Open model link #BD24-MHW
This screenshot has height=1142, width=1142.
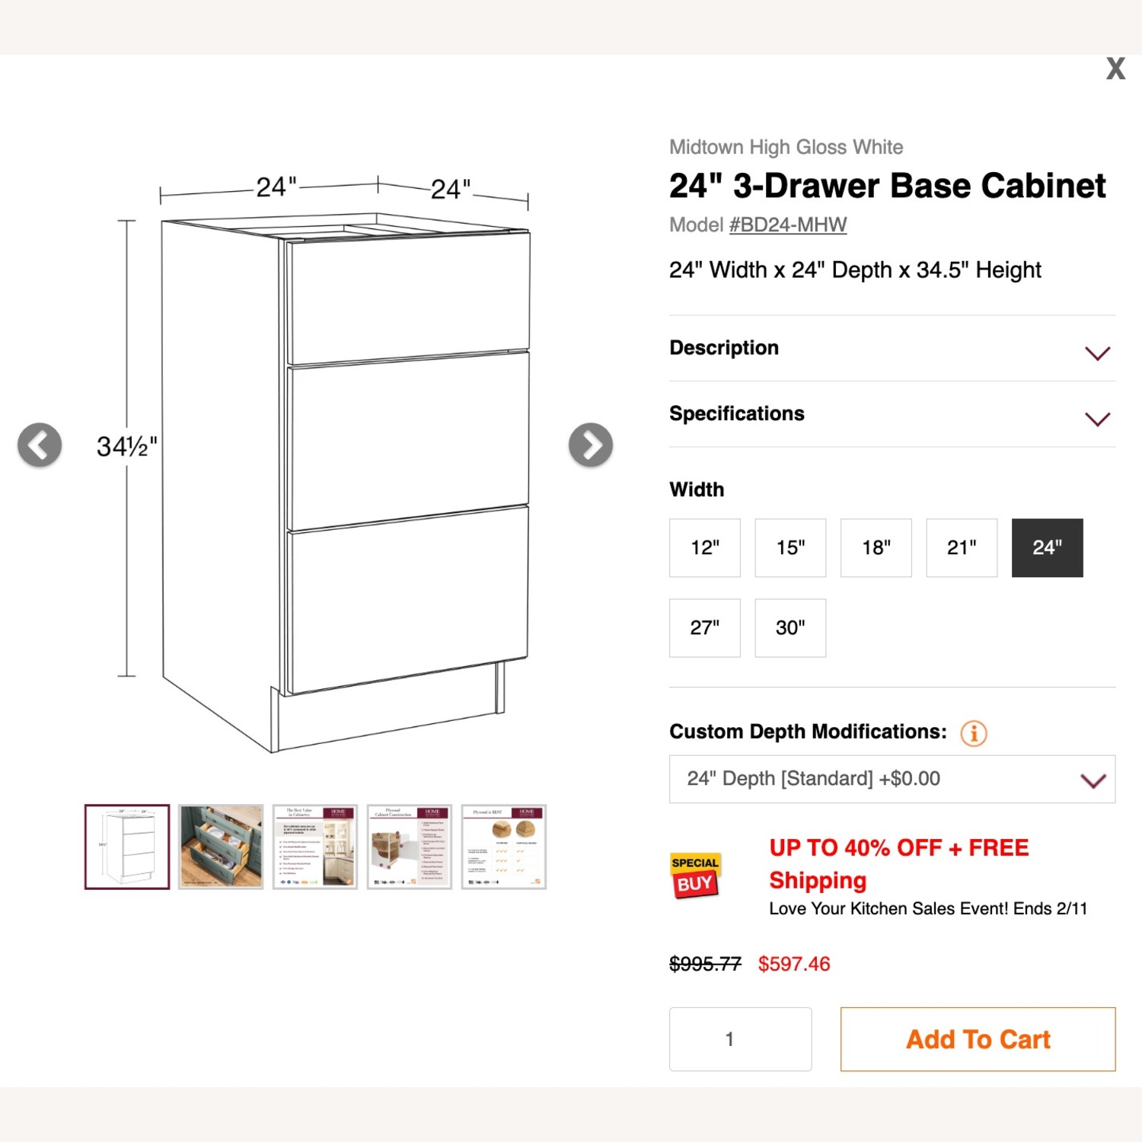pos(787,225)
